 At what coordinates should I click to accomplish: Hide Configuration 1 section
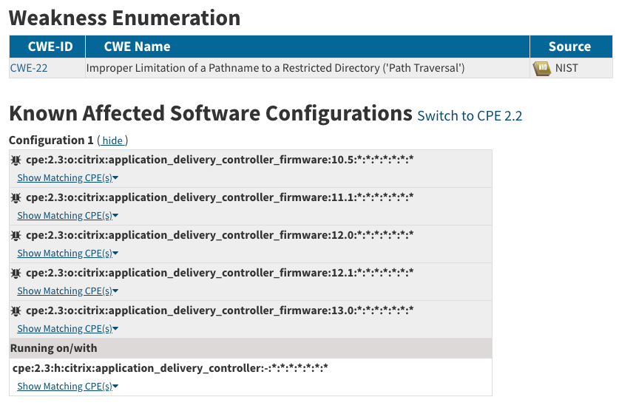(112, 140)
